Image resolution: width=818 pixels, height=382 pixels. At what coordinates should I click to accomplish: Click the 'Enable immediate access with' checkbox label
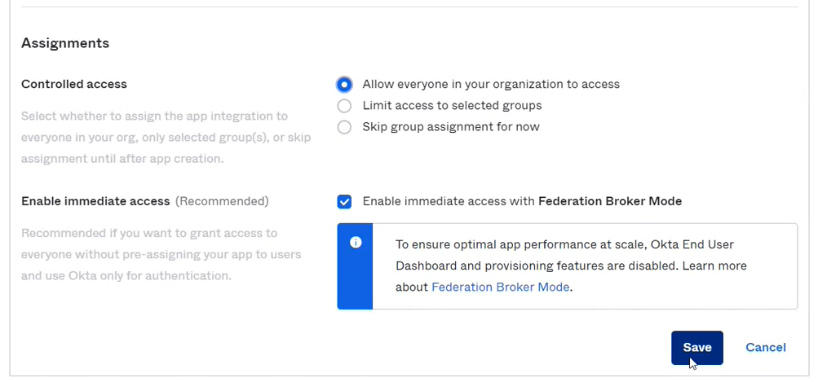(449, 201)
